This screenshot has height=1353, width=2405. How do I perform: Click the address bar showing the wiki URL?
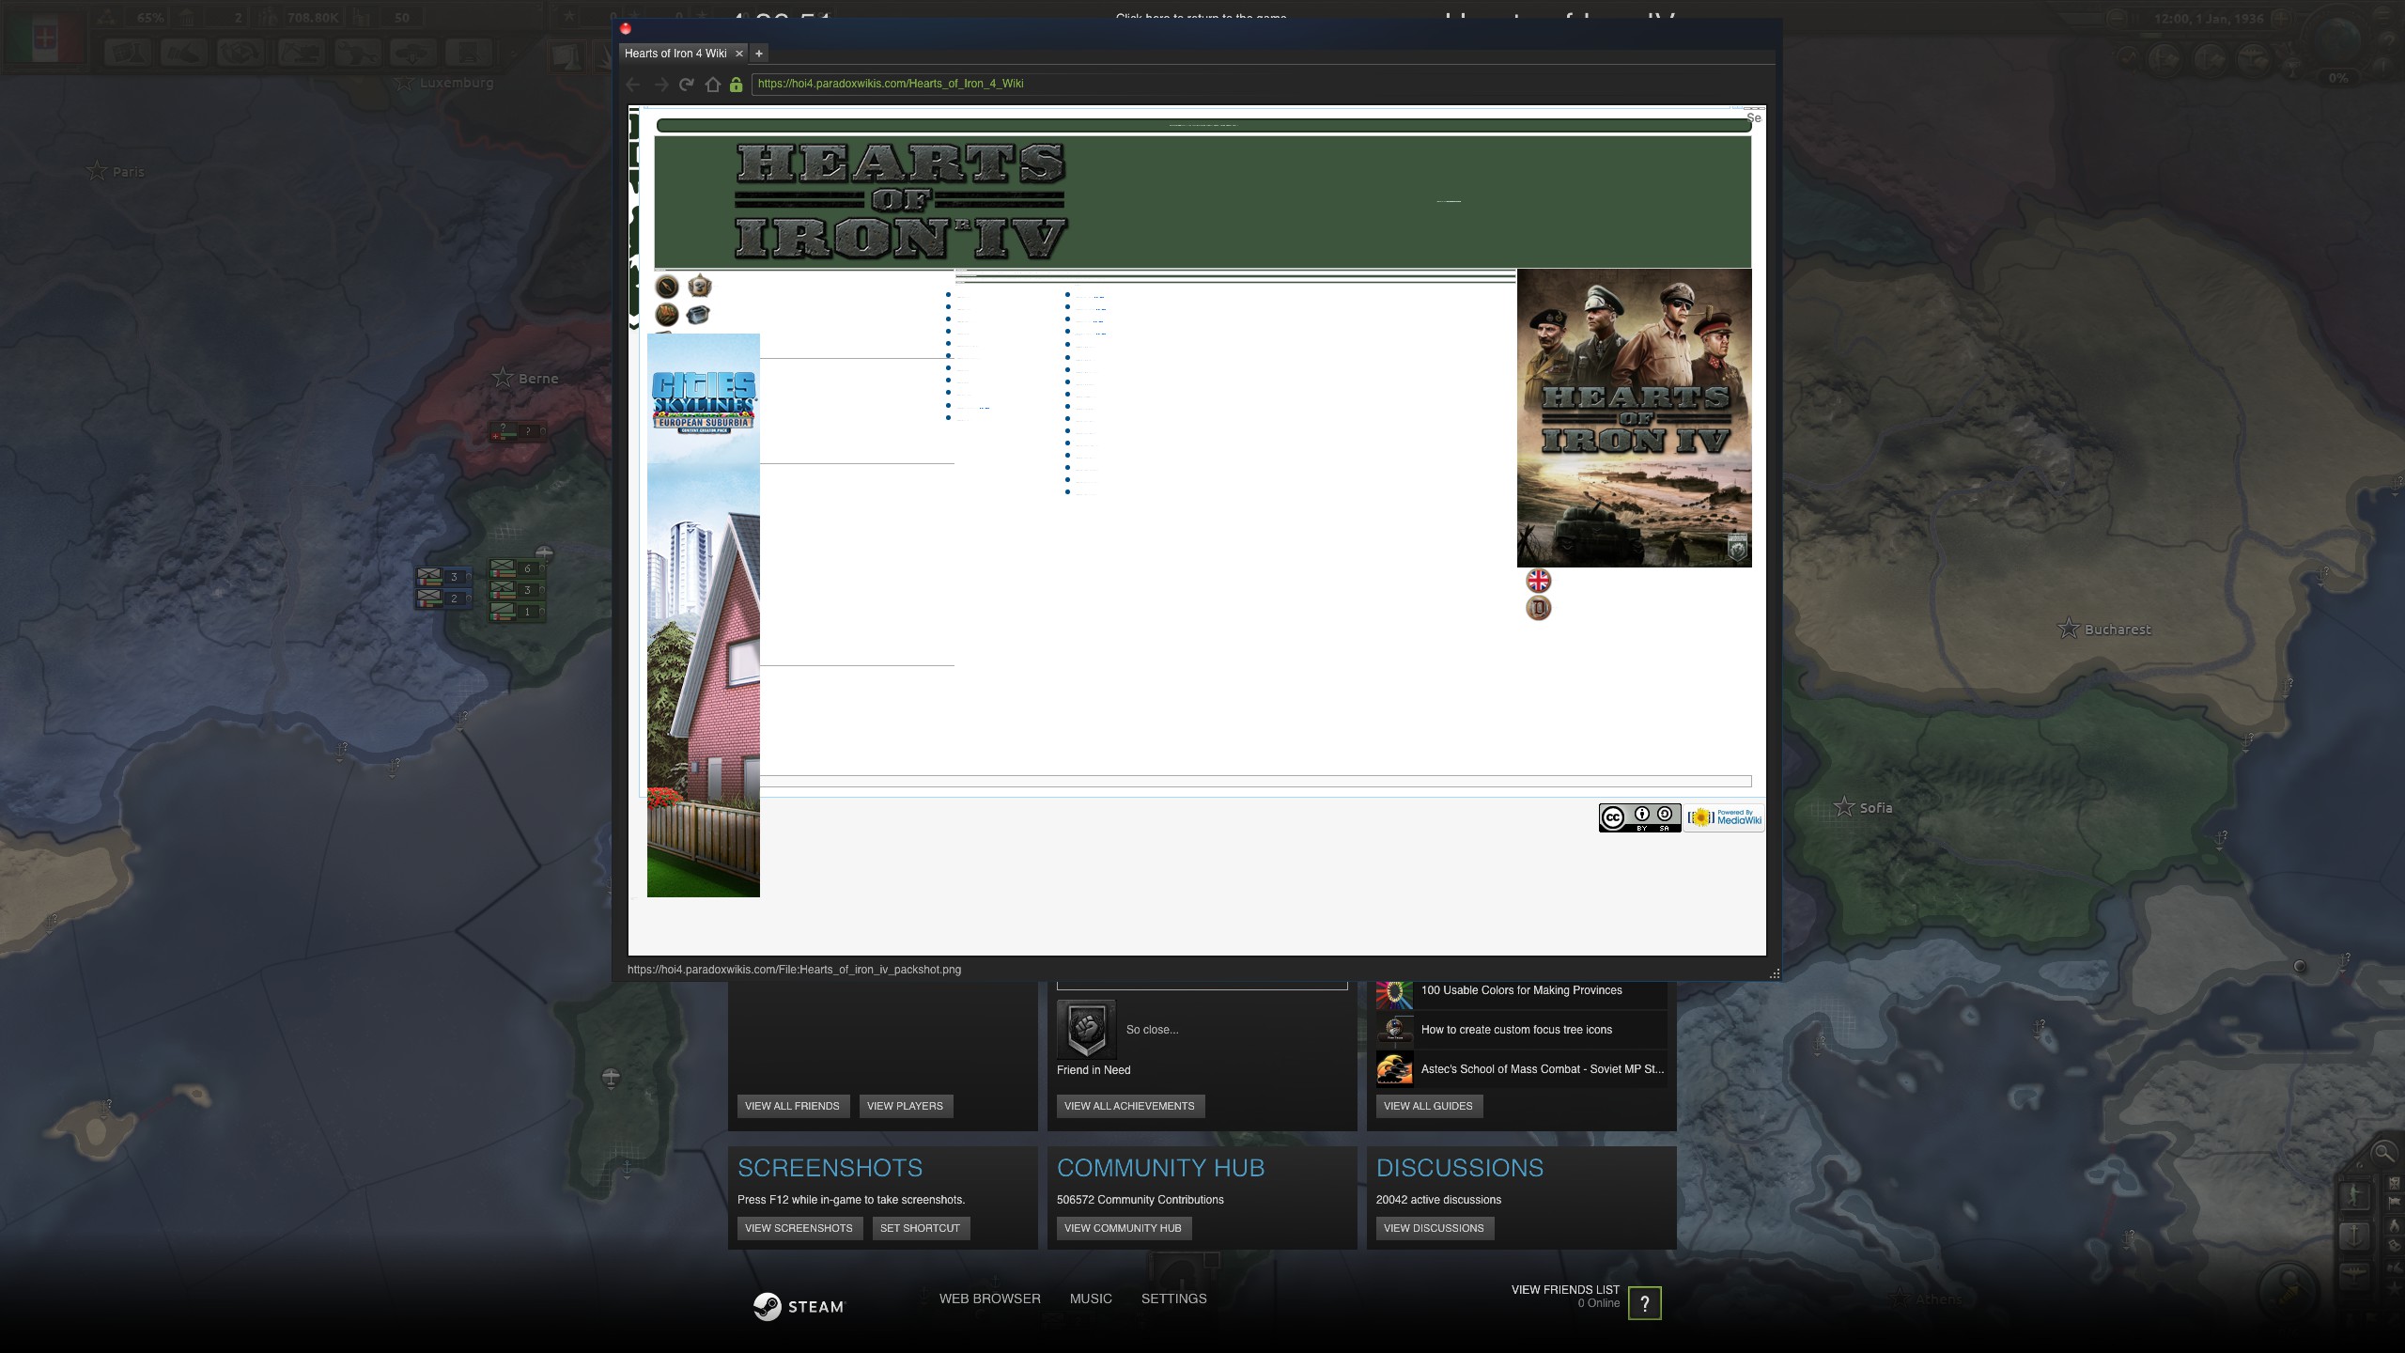939,84
